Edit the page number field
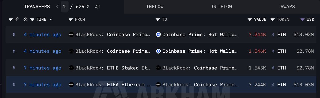 tap(65, 7)
